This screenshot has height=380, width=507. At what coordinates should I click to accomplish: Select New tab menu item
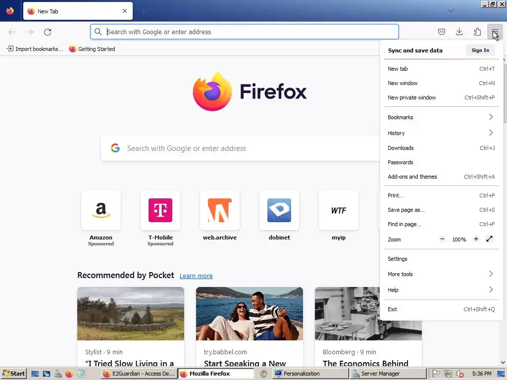click(x=441, y=68)
